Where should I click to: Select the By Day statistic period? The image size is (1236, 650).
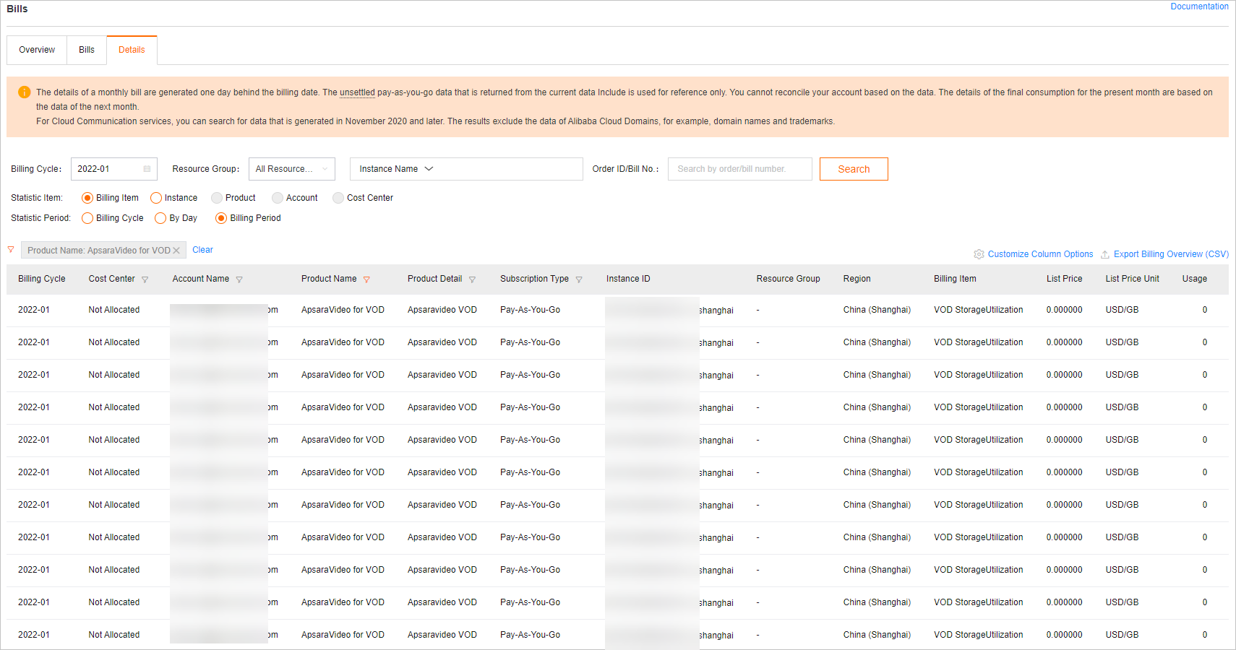[x=160, y=217]
